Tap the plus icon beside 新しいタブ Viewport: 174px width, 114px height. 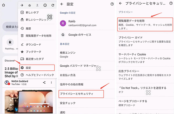point(22,12)
